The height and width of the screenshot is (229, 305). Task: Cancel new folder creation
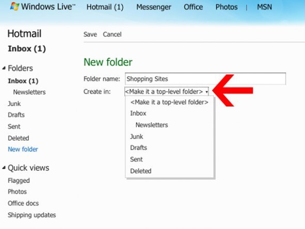pos(112,35)
